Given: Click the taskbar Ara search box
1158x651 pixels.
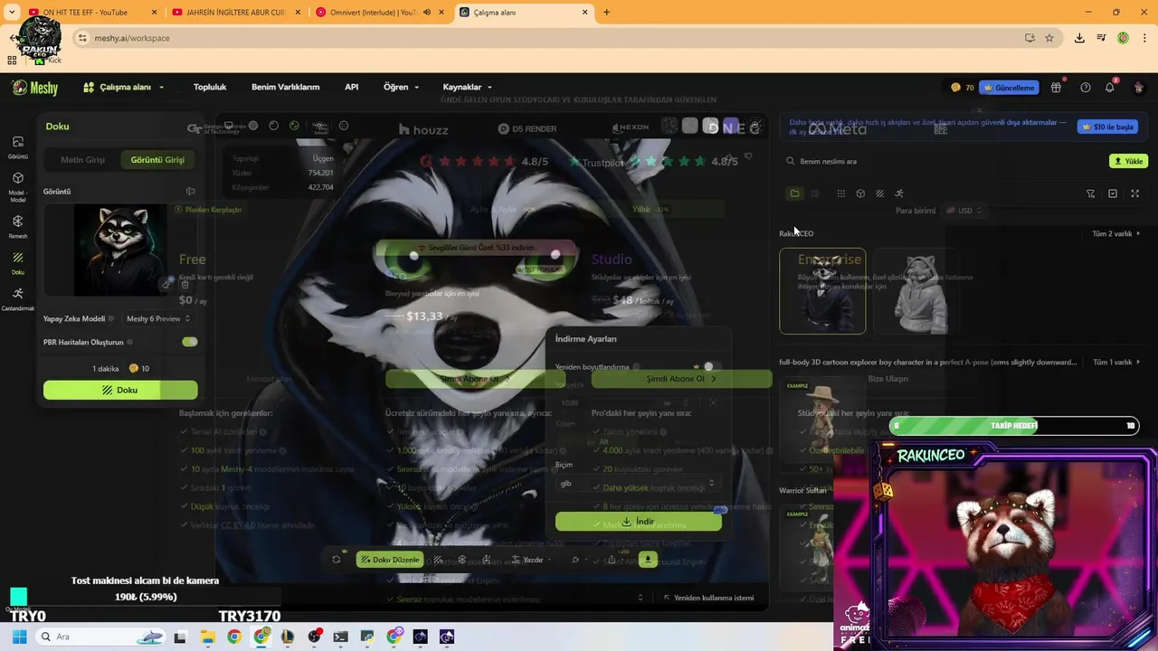Looking at the screenshot, I should 100,637.
